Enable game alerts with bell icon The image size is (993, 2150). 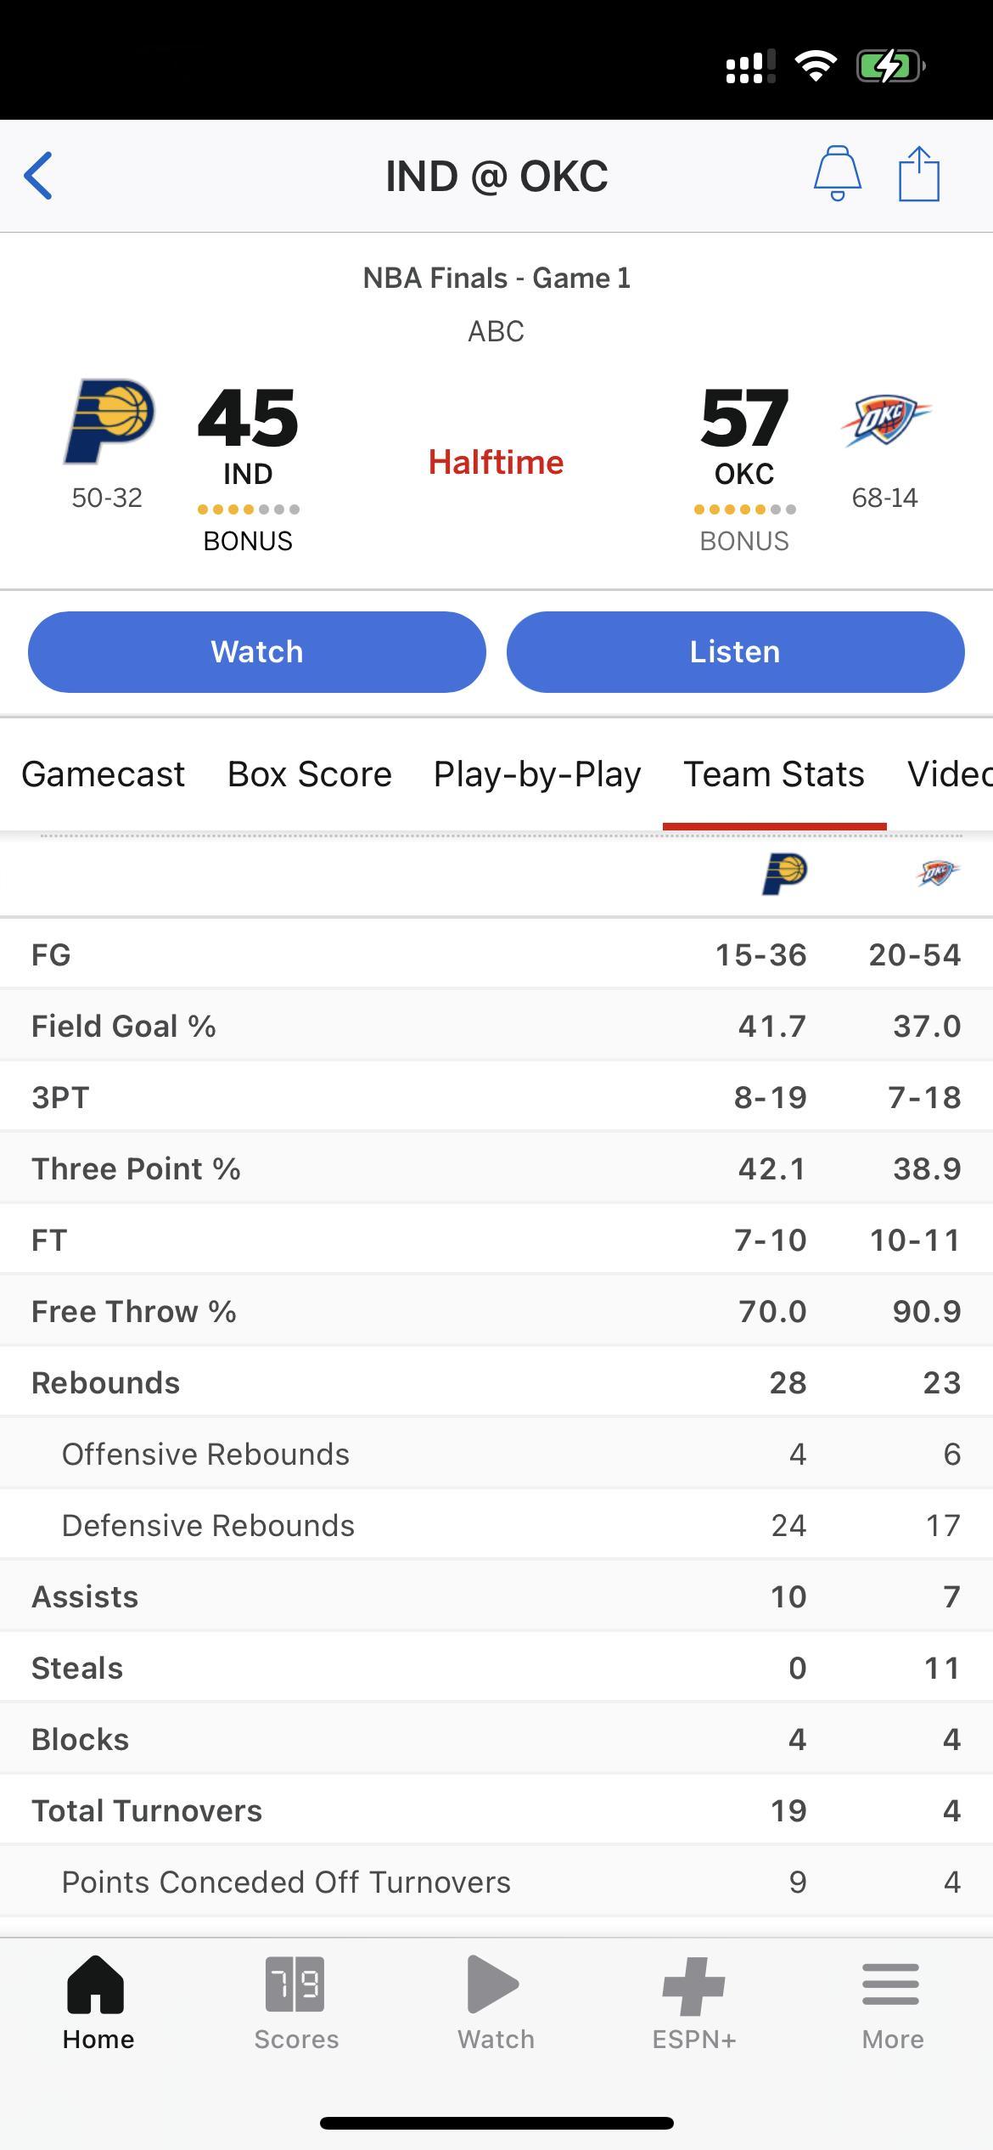(x=838, y=173)
